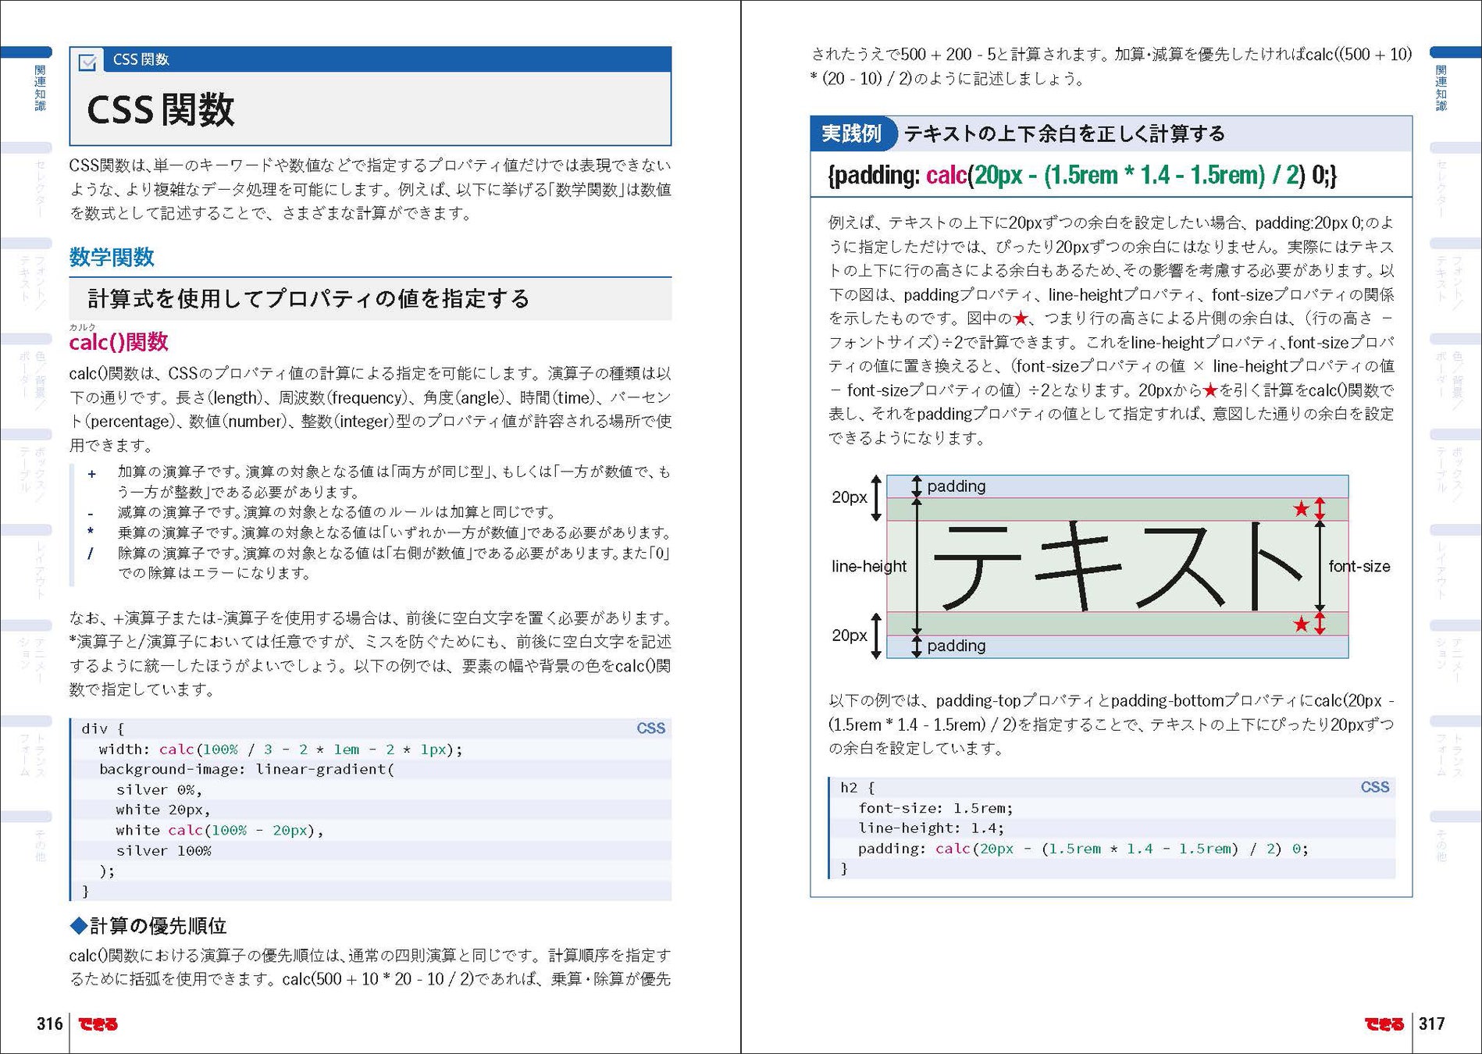Click the h2 { selector line in the code
Viewport: 1482px width, 1054px height.
(857, 788)
